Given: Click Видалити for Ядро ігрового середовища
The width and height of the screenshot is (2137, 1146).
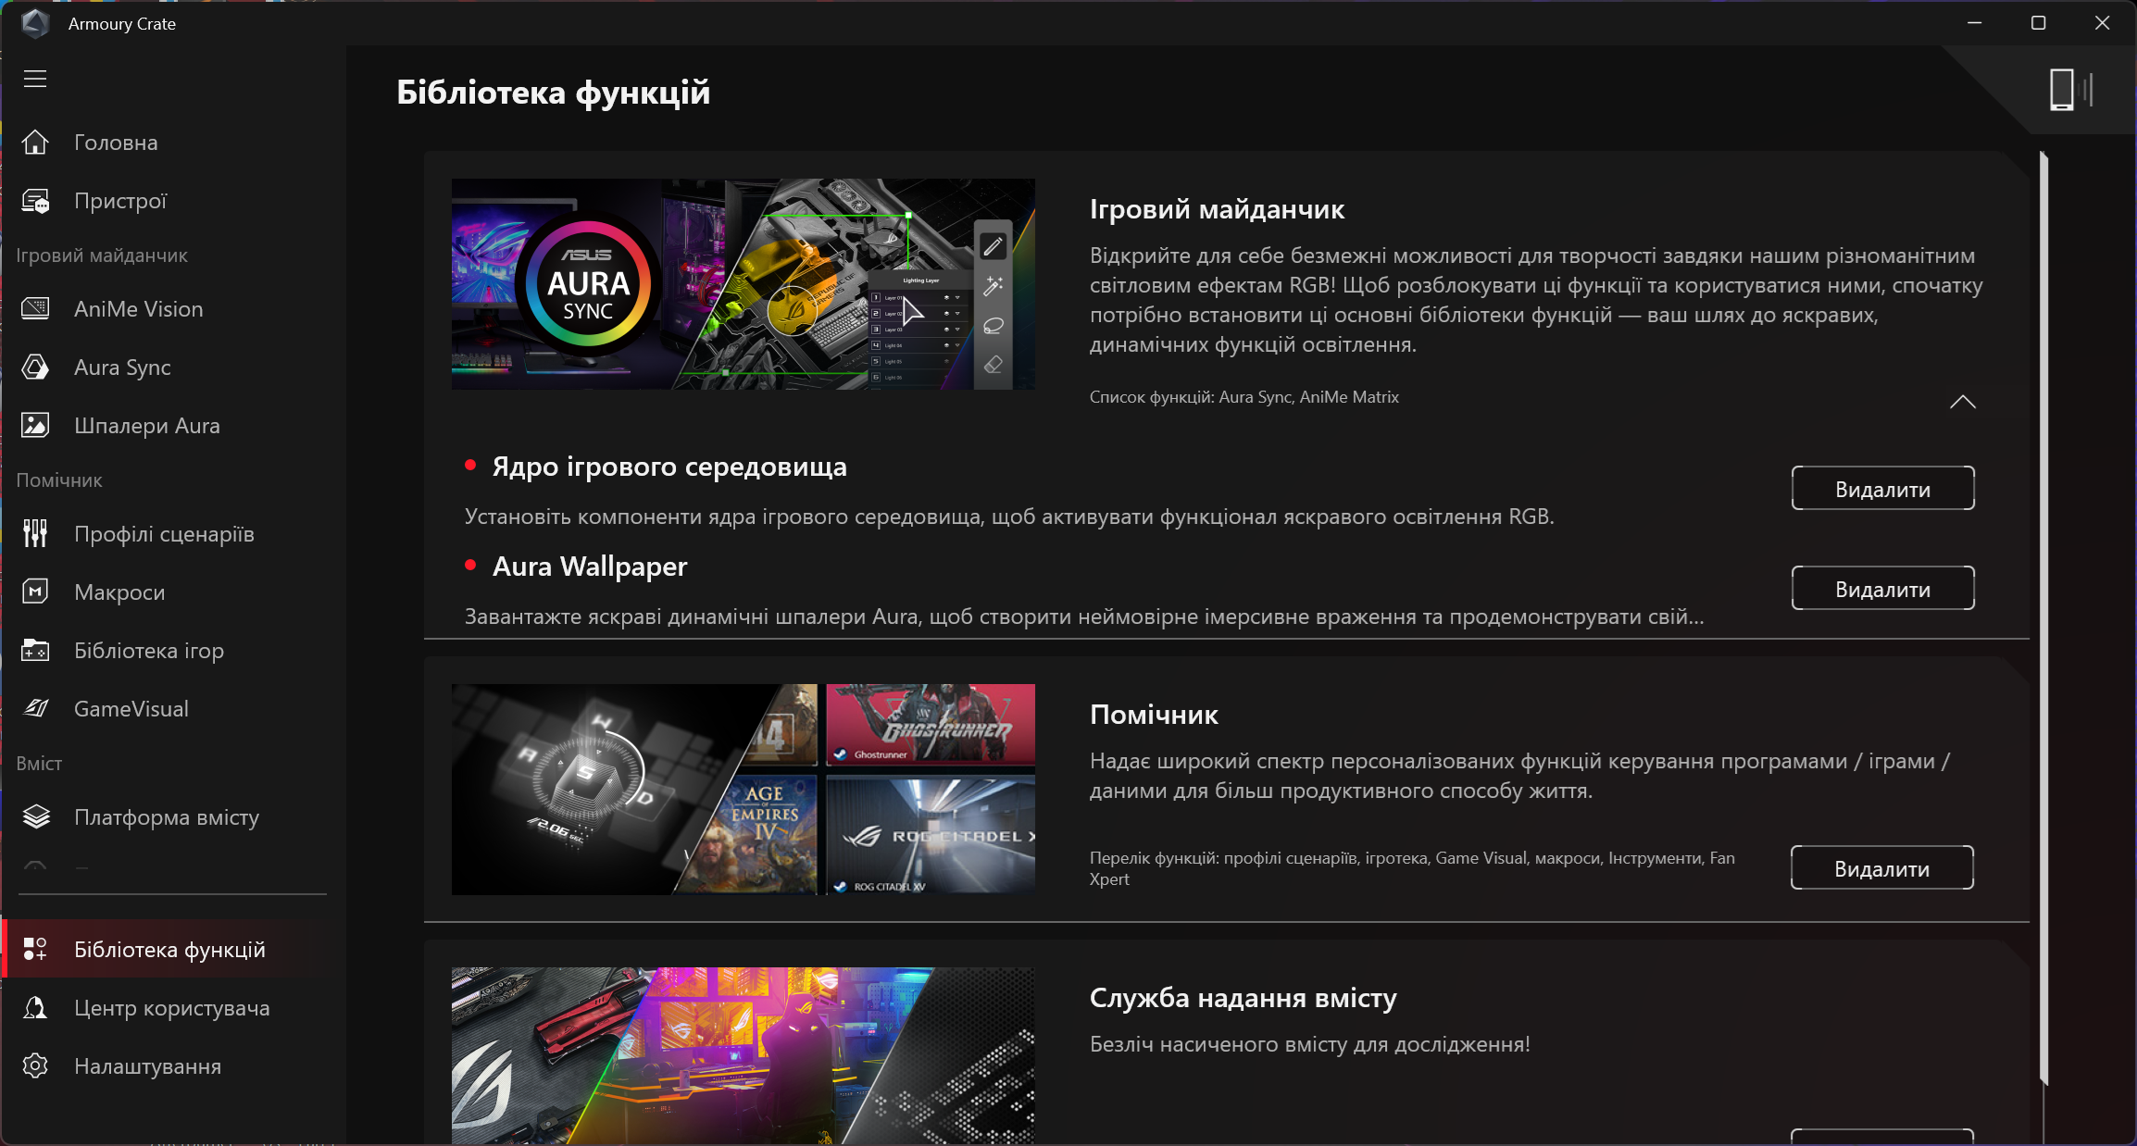Looking at the screenshot, I should 1882,489.
